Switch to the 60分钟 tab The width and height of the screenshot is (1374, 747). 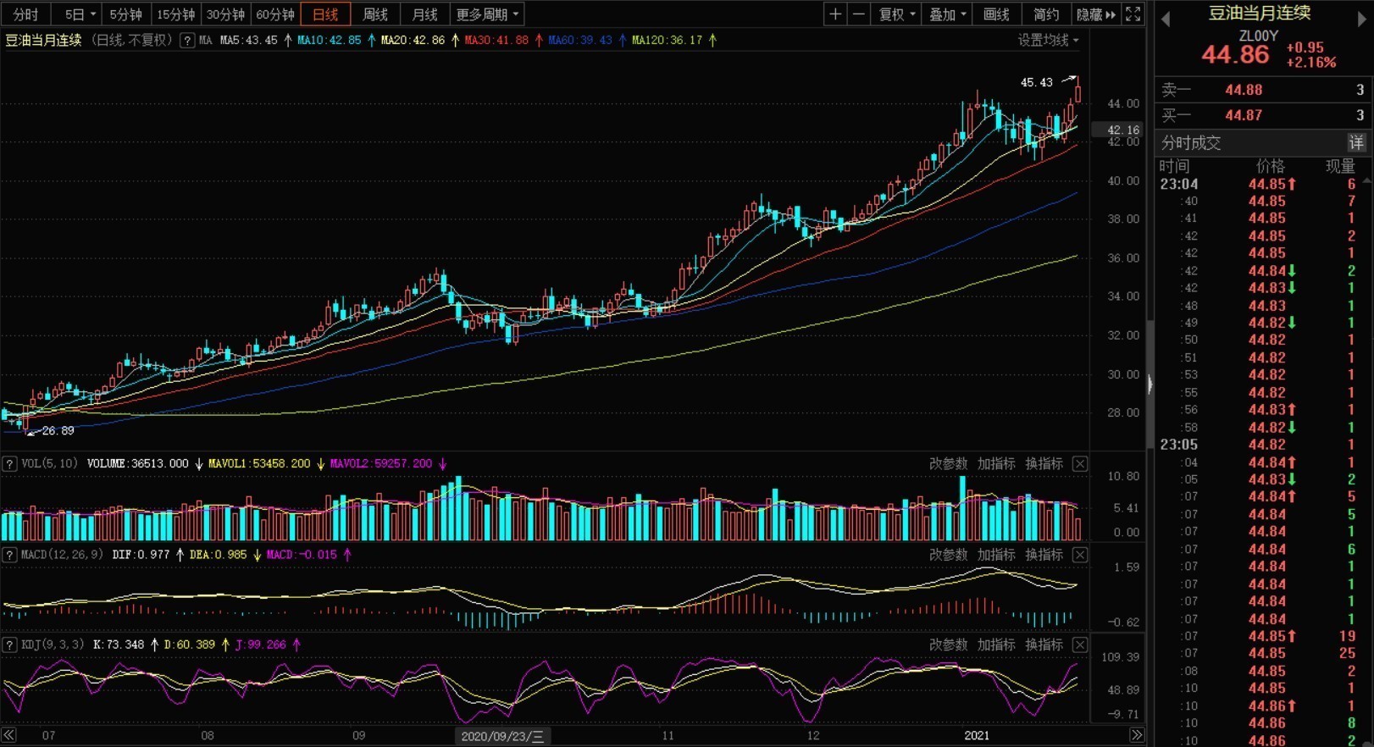click(x=275, y=14)
